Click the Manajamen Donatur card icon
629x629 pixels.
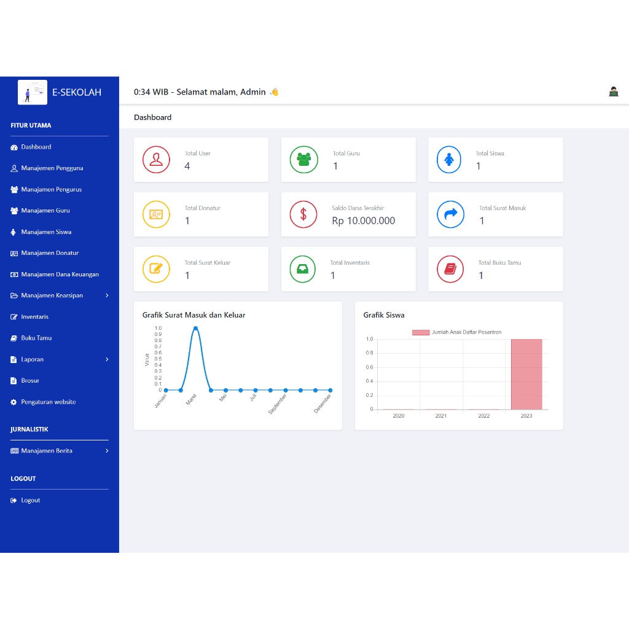coord(14,254)
